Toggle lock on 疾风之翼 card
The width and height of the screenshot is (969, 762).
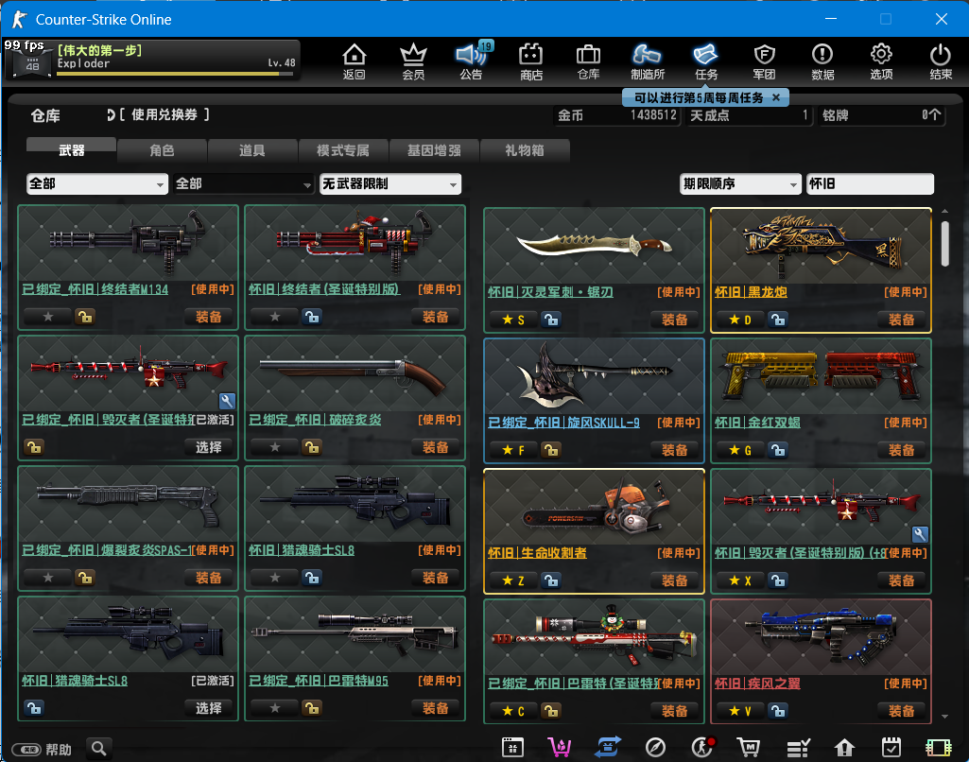777,711
